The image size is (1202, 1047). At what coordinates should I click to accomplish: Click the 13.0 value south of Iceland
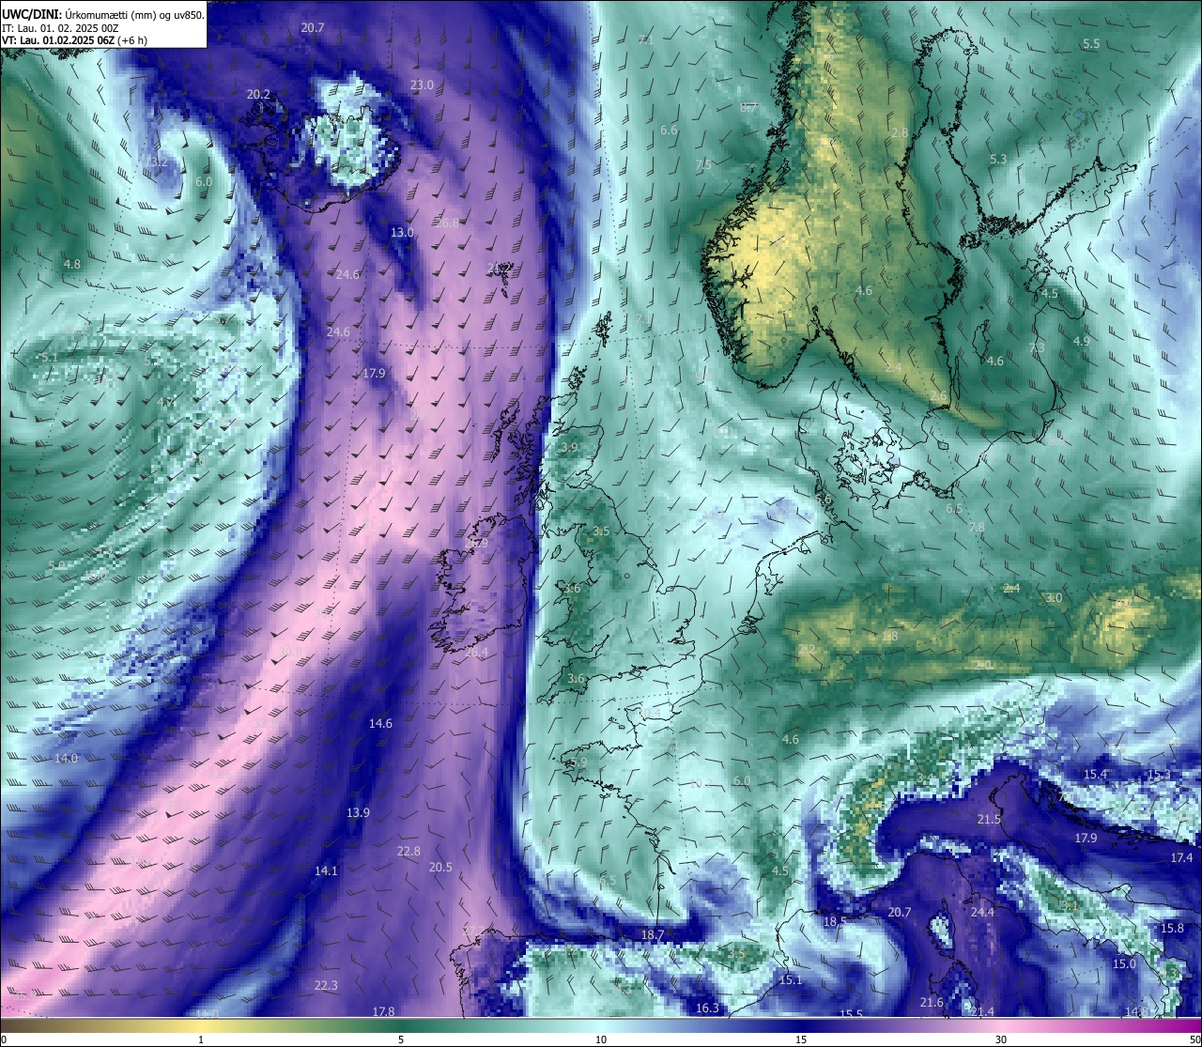[402, 232]
